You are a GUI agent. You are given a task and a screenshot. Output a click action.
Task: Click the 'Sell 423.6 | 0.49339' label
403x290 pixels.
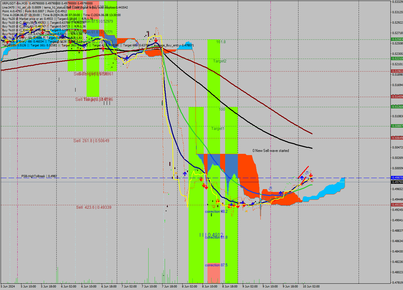(94, 207)
